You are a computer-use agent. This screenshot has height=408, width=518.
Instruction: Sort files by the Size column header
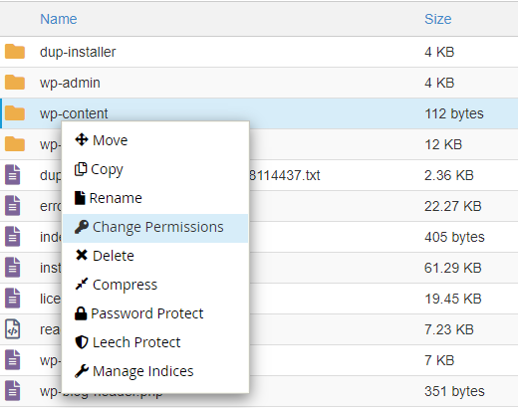point(438,19)
